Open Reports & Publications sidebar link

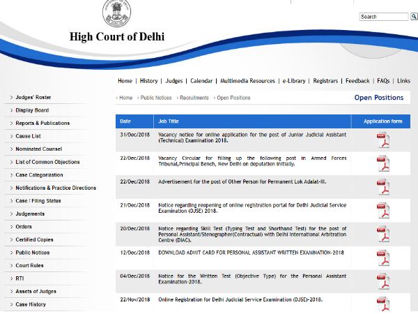click(x=42, y=123)
